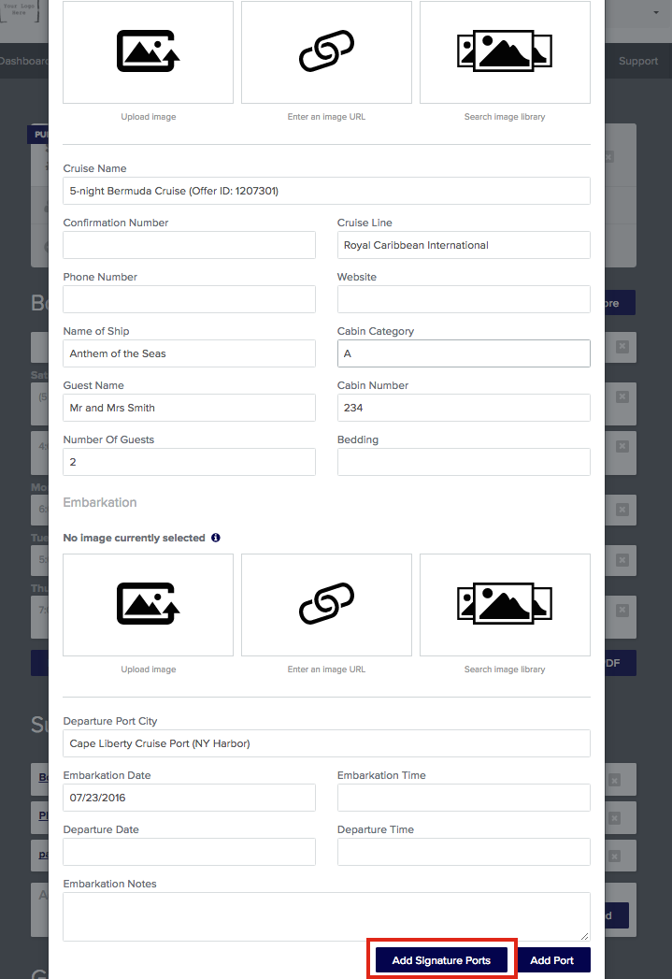Click the top Enter an image URL link icon
Viewport: 672px width, 979px height.
[x=326, y=51]
